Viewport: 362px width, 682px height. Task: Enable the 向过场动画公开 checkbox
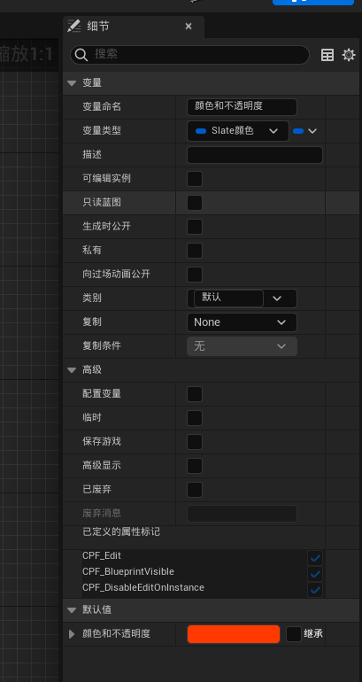(x=194, y=275)
